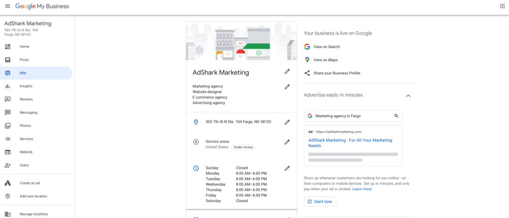Edit the 503 7th St address
This screenshot has width=509, height=218.
point(287,122)
